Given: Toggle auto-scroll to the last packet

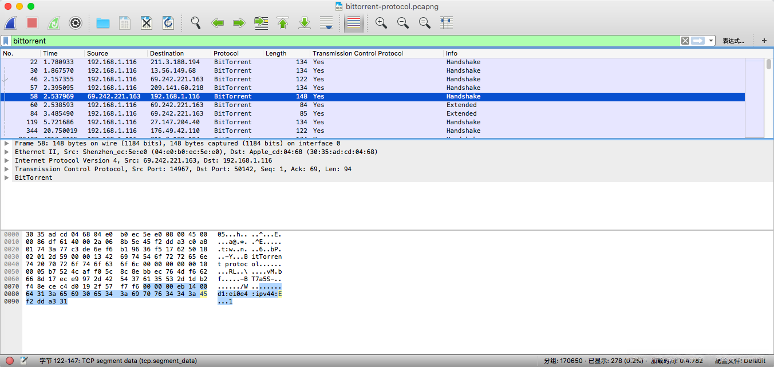Looking at the screenshot, I should [326, 23].
